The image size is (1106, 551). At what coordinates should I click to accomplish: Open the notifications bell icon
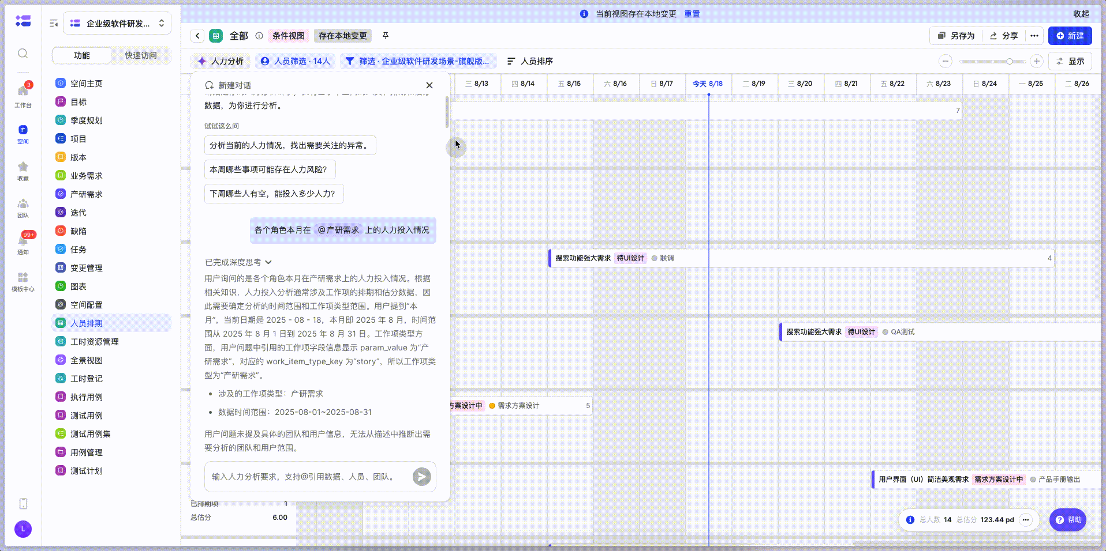pos(23,241)
